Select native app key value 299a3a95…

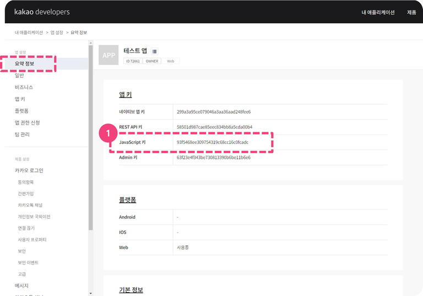click(214, 112)
